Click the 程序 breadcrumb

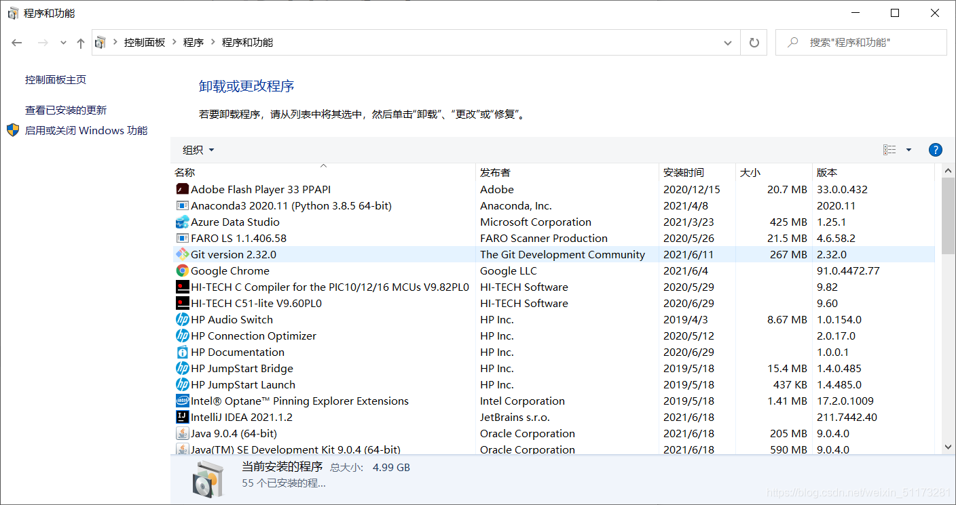[194, 43]
